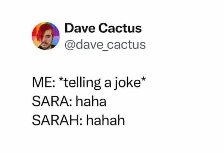Click the word 'haha' after SARA
Viewport: 224px width, 153px height.
(x=91, y=101)
